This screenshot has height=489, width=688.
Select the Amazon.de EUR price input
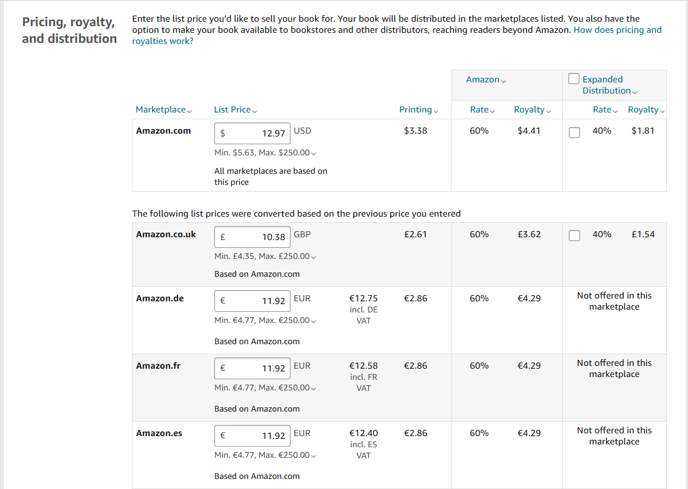coord(252,301)
